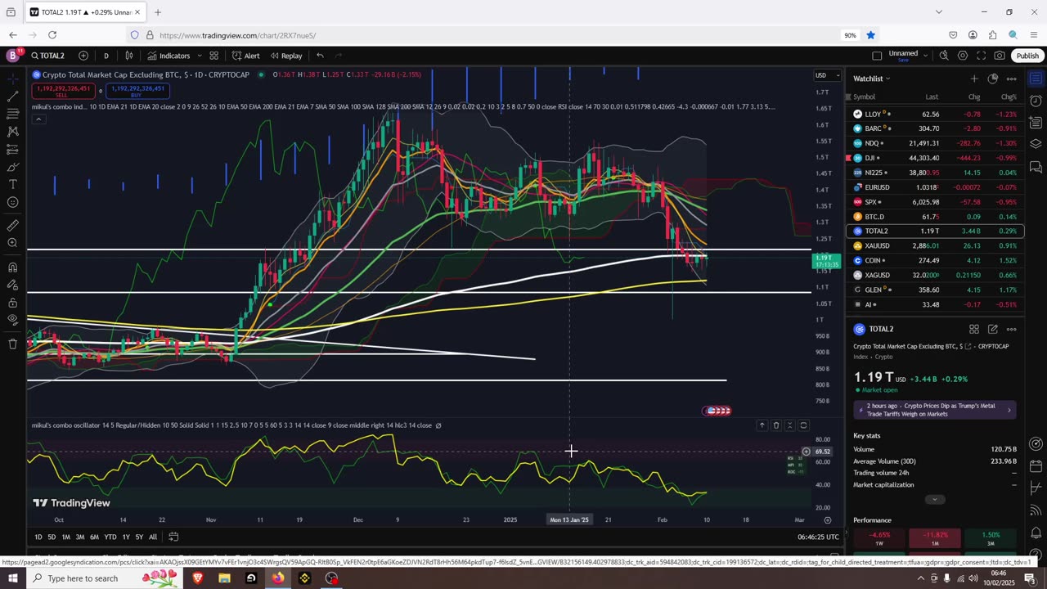Create an Alert from top toolbar
1047x589 pixels.
point(245,56)
